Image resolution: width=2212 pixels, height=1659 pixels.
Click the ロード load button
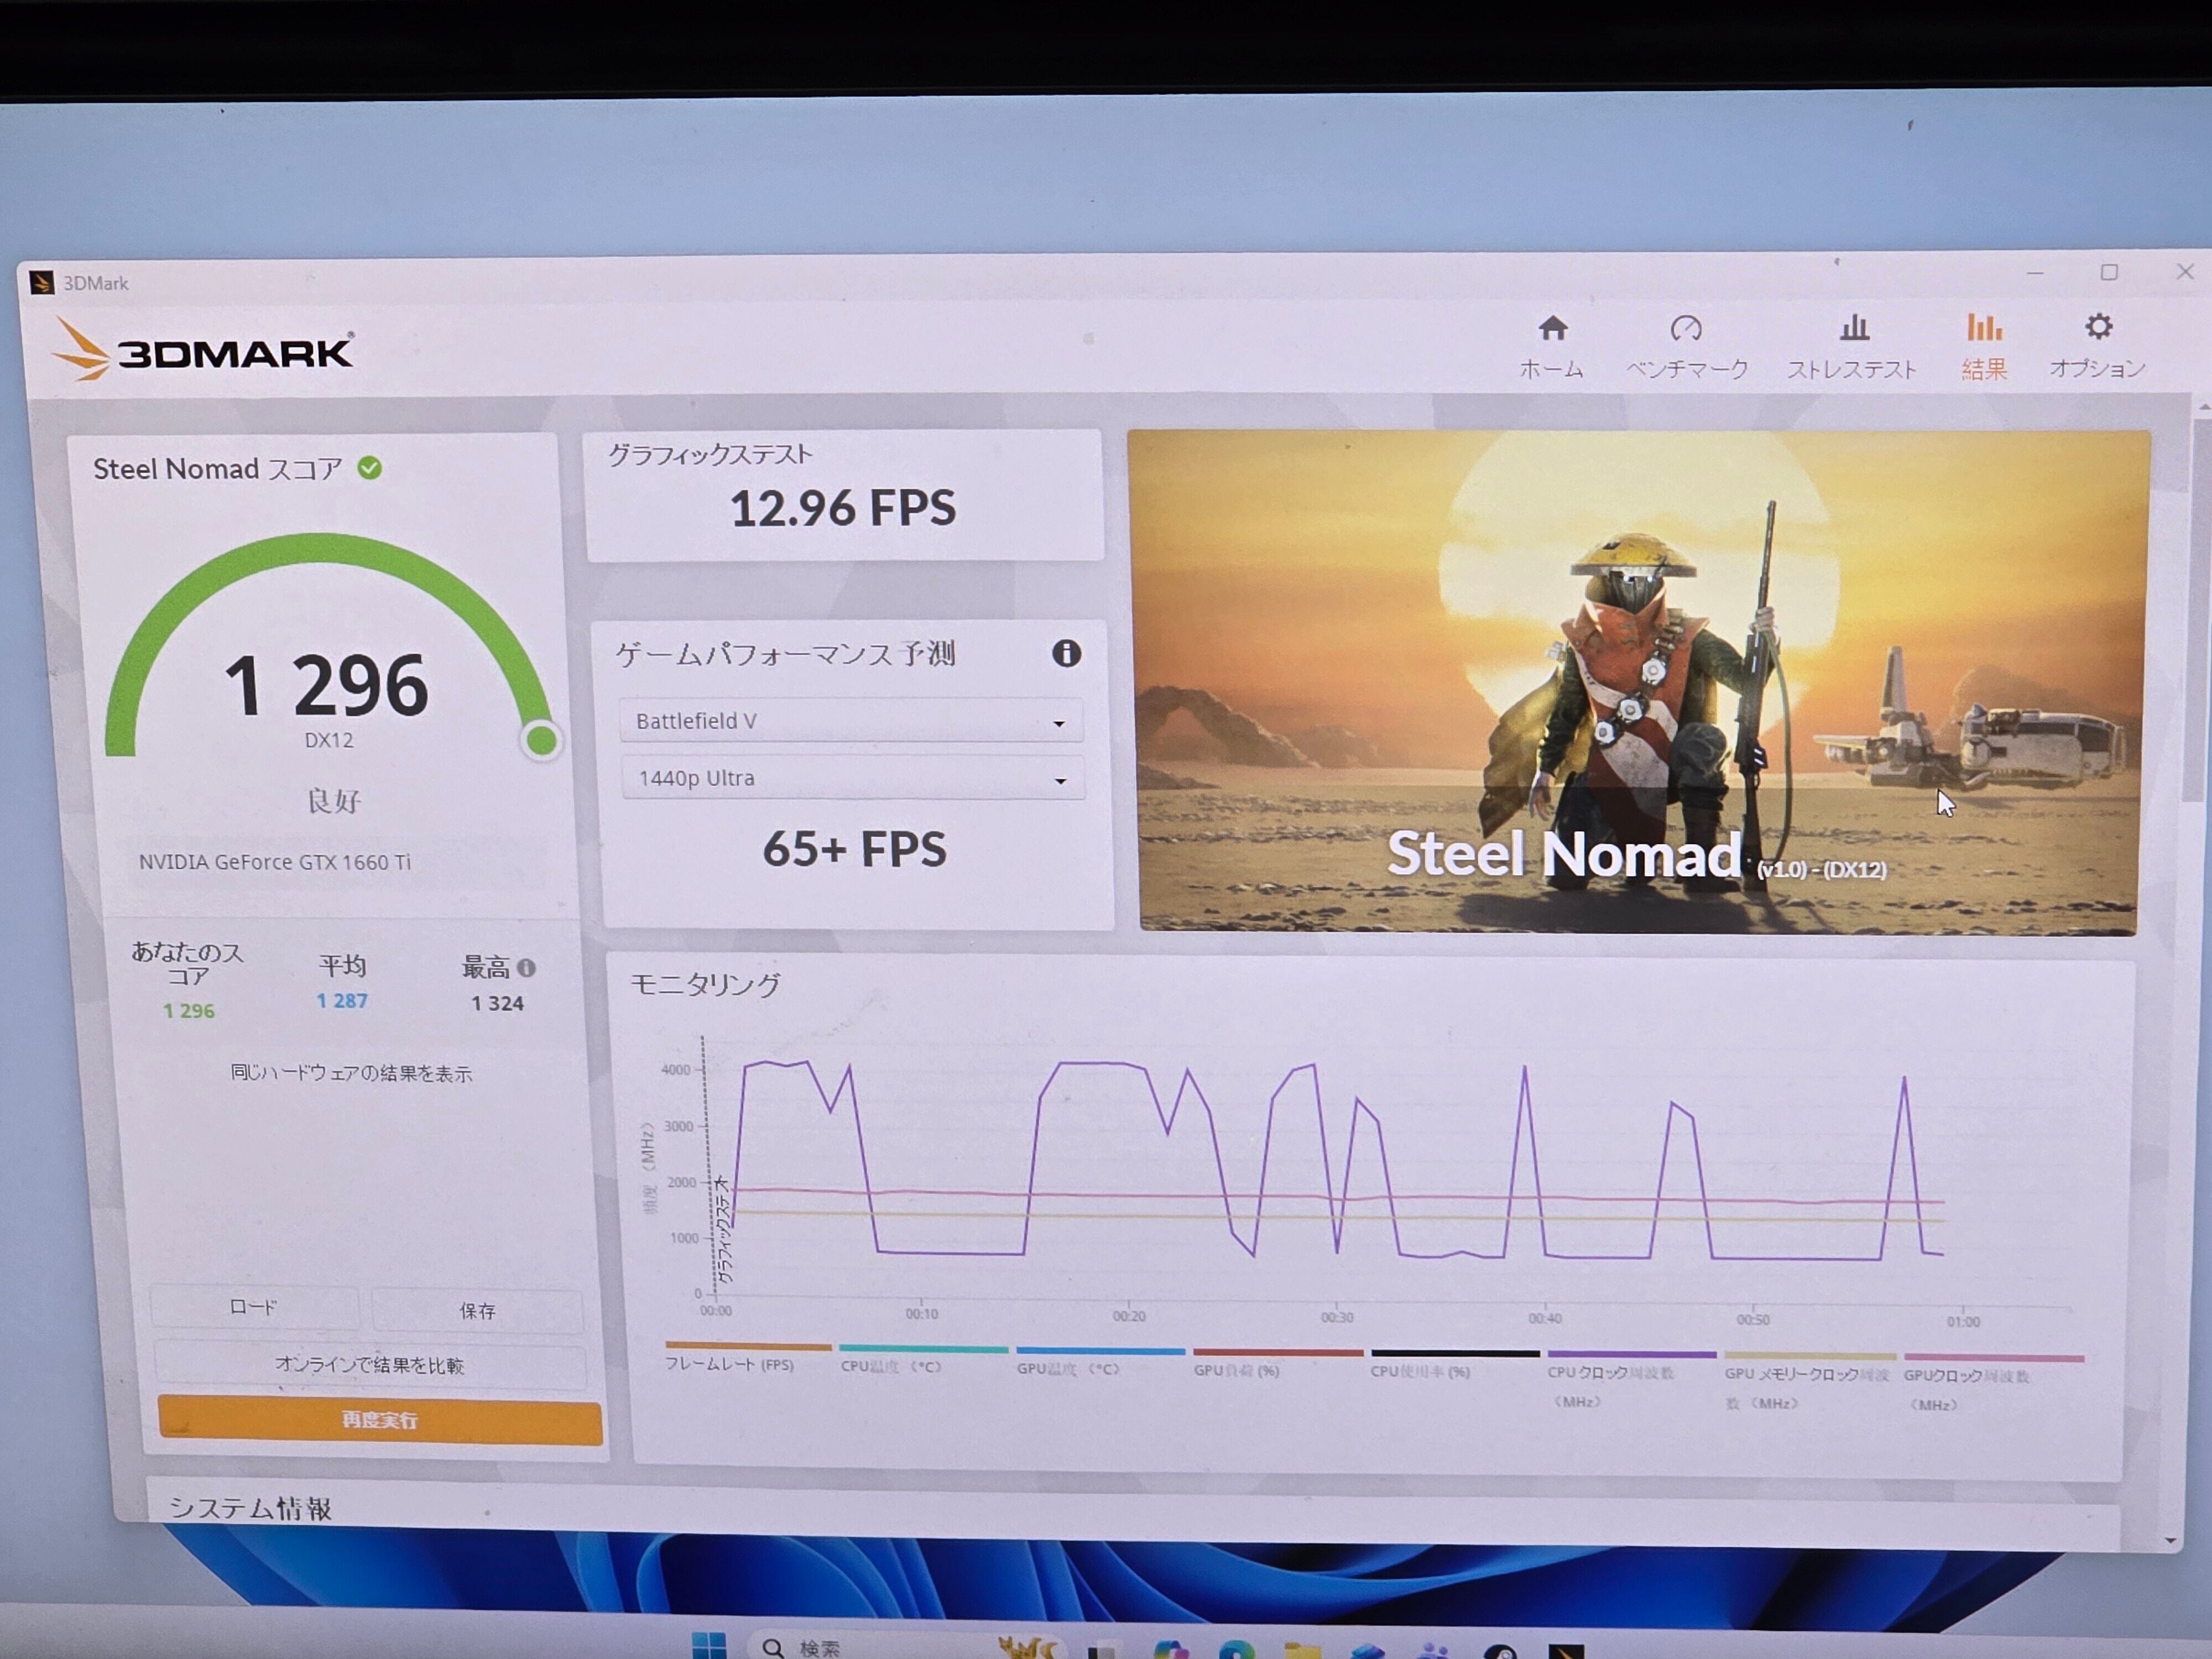tap(253, 1307)
